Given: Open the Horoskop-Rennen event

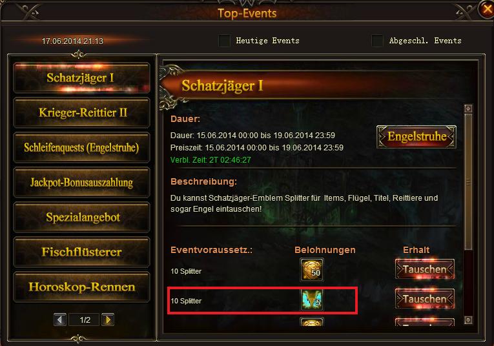Looking at the screenshot, I should pyautogui.click(x=81, y=287).
